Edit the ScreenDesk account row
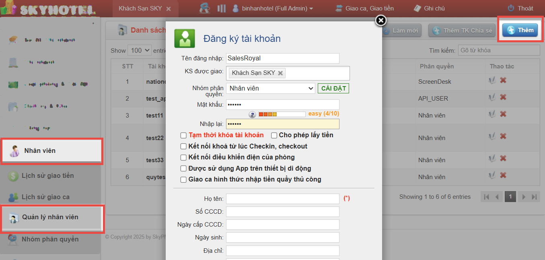Image resolution: width=545 pixels, height=260 pixels. point(491,81)
